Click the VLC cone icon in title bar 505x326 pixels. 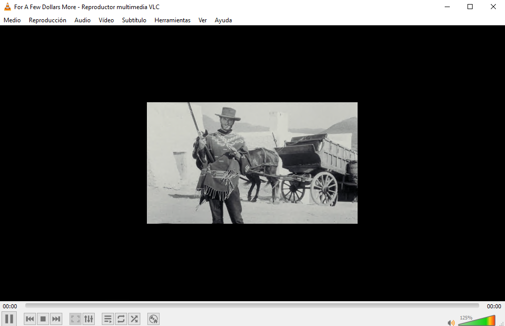pyautogui.click(x=7, y=7)
